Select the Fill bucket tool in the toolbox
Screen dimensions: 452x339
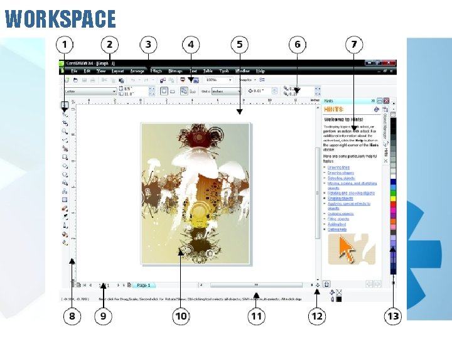(x=65, y=234)
